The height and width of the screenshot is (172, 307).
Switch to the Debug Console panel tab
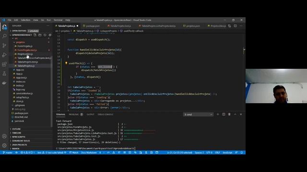click(106, 115)
